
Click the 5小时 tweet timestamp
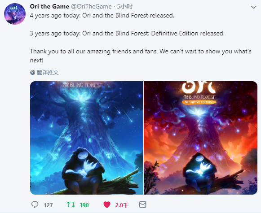(x=125, y=6)
